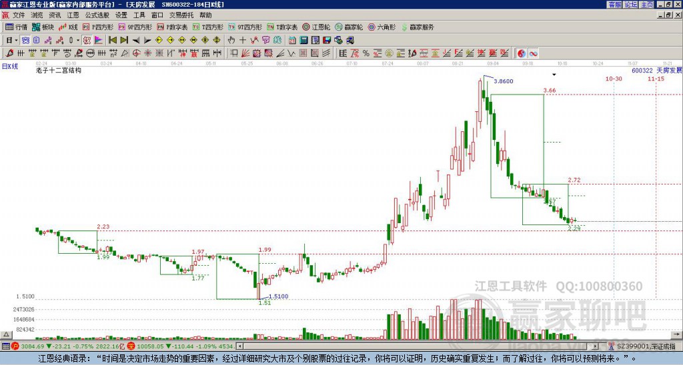Screen dimensions: 683x365
Task: Open the 板块 sector view
Action: (x=43, y=27)
